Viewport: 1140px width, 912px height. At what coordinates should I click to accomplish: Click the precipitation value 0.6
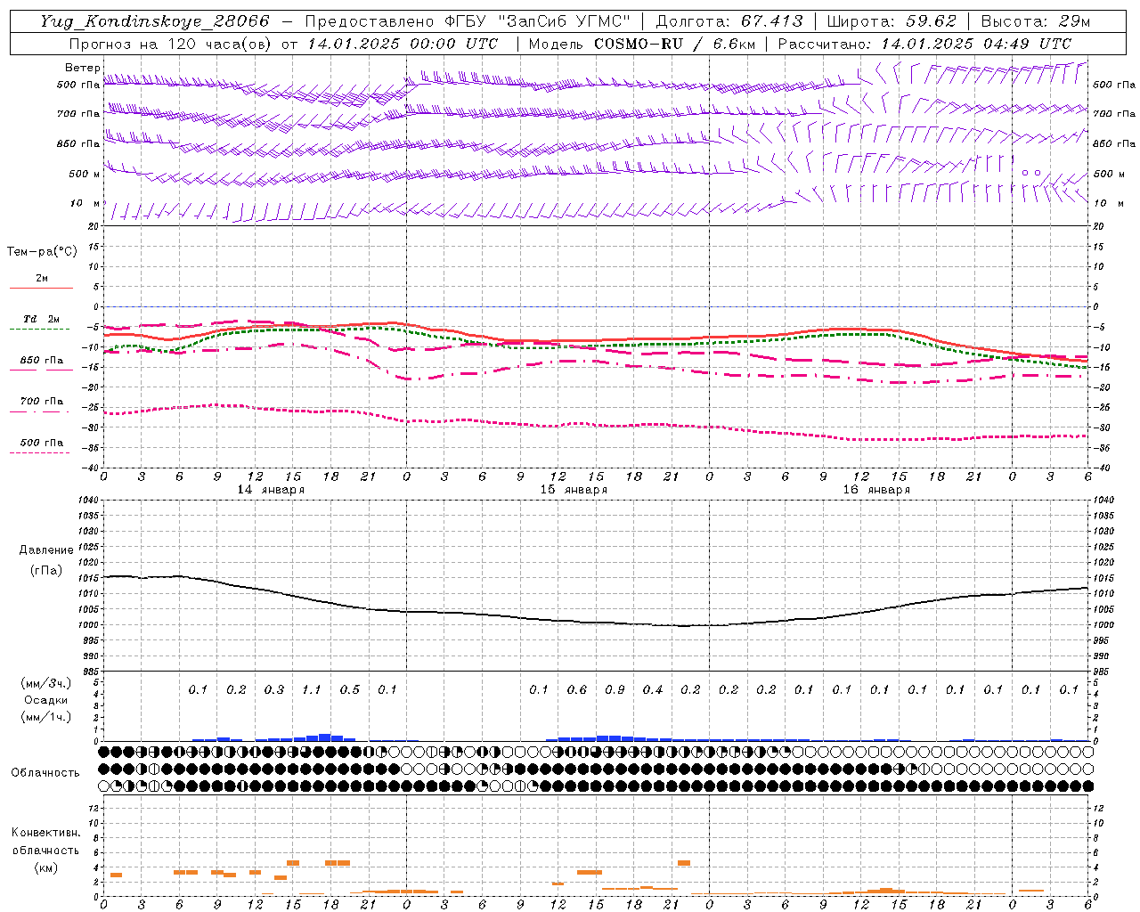tap(577, 689)
